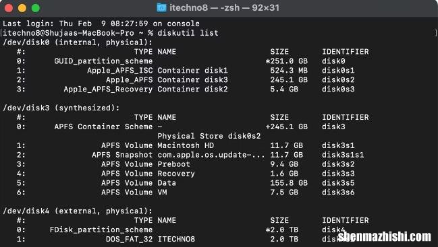The width and height of the screenshot is (438, 247).
Task: Minimize the Terminal window with yellow button
Action: pyautogui.click(x=22, y=8)
